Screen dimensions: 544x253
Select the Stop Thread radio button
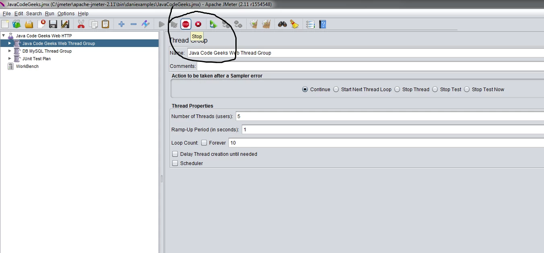click(397, 90)
